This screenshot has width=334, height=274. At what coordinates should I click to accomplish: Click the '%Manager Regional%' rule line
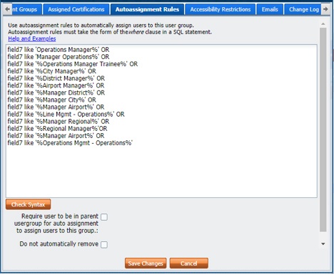point(59,121)
